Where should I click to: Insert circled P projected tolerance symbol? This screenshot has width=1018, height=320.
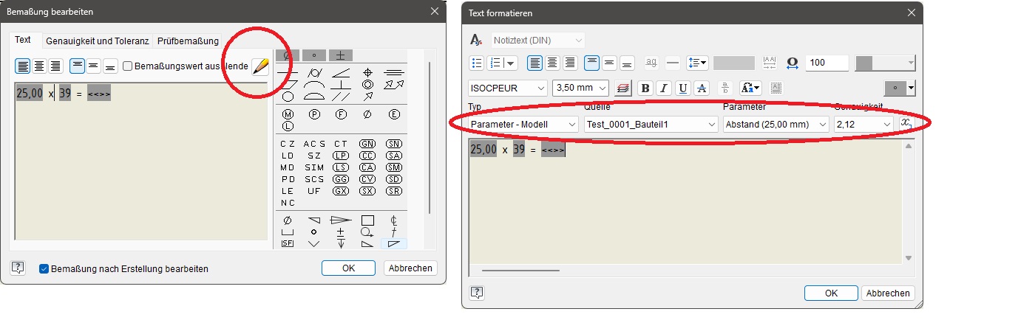tap(314, 114)
